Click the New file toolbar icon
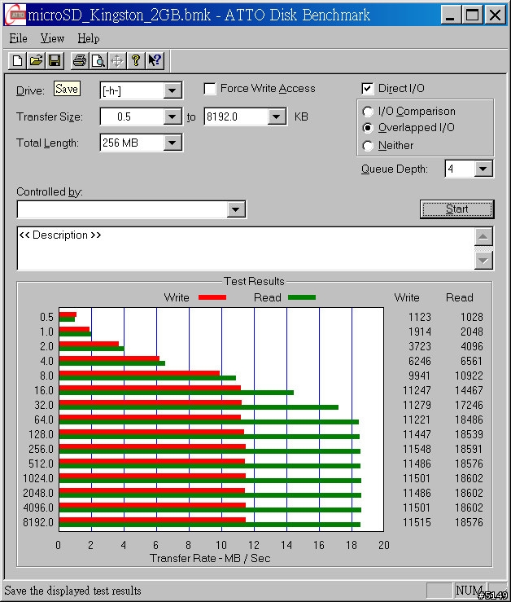This screenshot has height=602, width=511. point(18,60)
